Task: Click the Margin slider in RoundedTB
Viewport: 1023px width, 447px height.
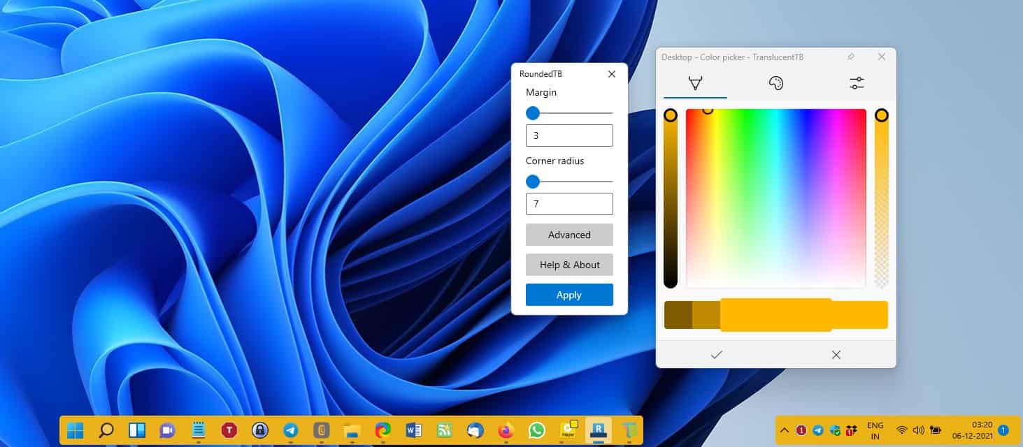Action: [569, 113]
